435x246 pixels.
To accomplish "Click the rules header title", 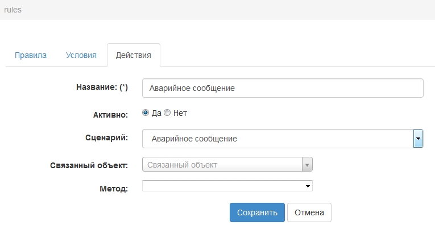I will (x=13, y=10).
